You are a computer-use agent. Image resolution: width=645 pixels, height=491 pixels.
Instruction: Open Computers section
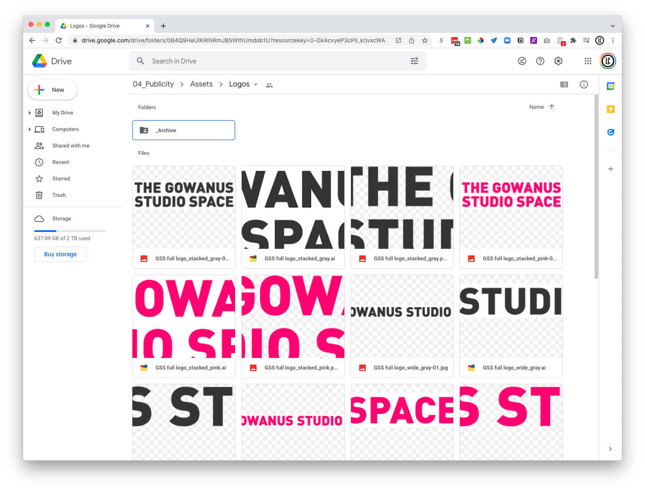[x=65, y=129]
